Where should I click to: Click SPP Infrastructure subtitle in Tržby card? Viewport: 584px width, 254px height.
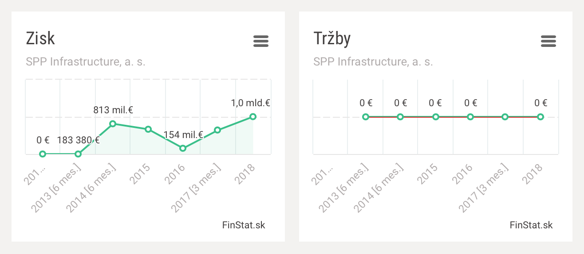tap(373, 62)
